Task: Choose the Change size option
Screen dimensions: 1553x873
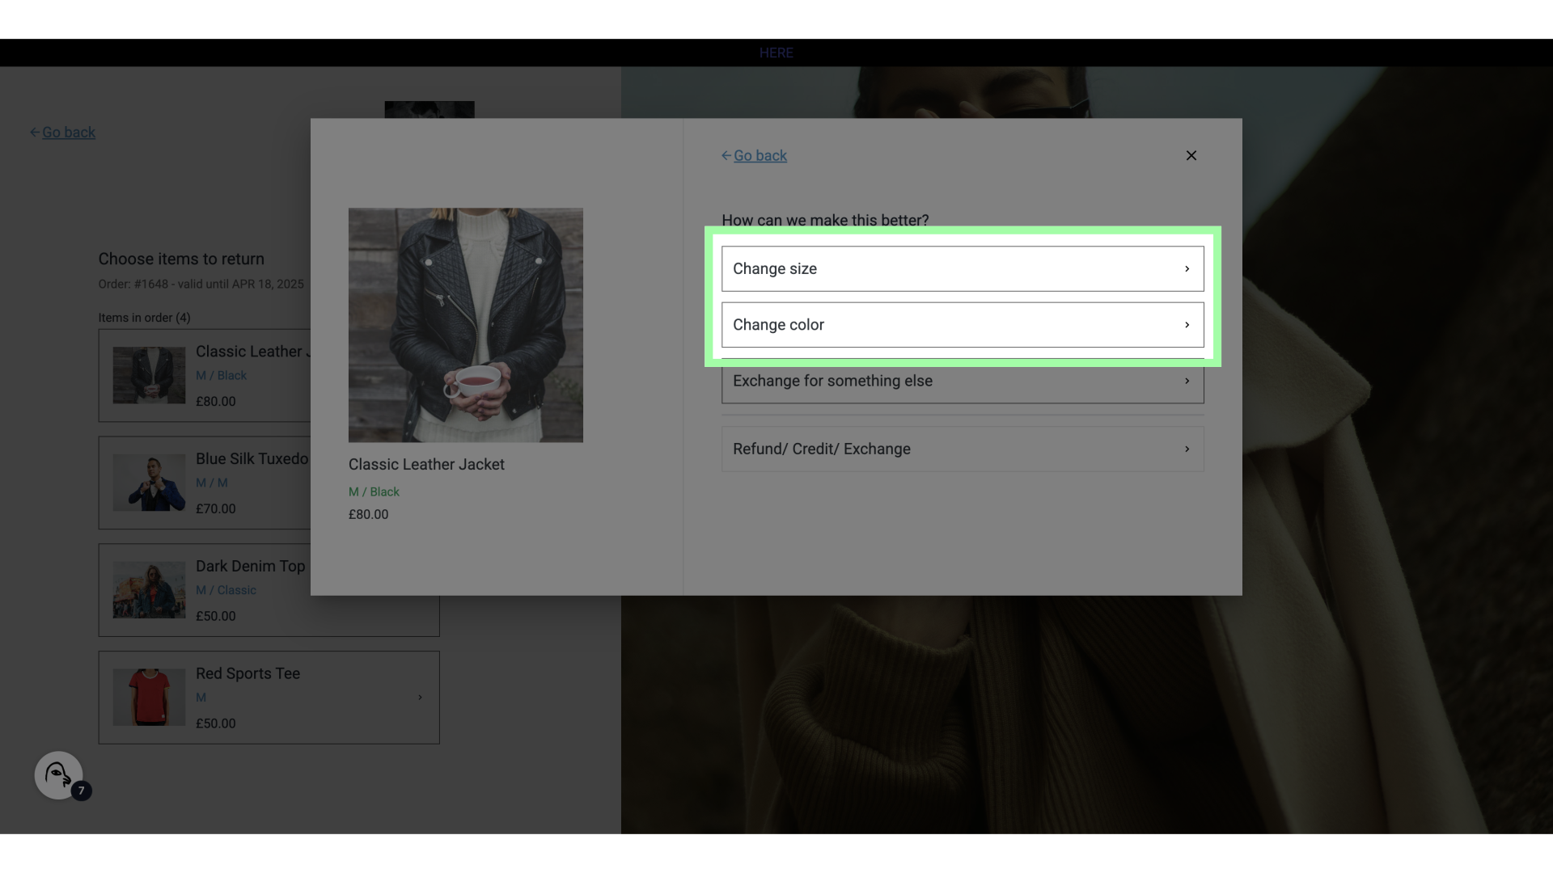Action: pyautogui.click(x=963, y=268)
